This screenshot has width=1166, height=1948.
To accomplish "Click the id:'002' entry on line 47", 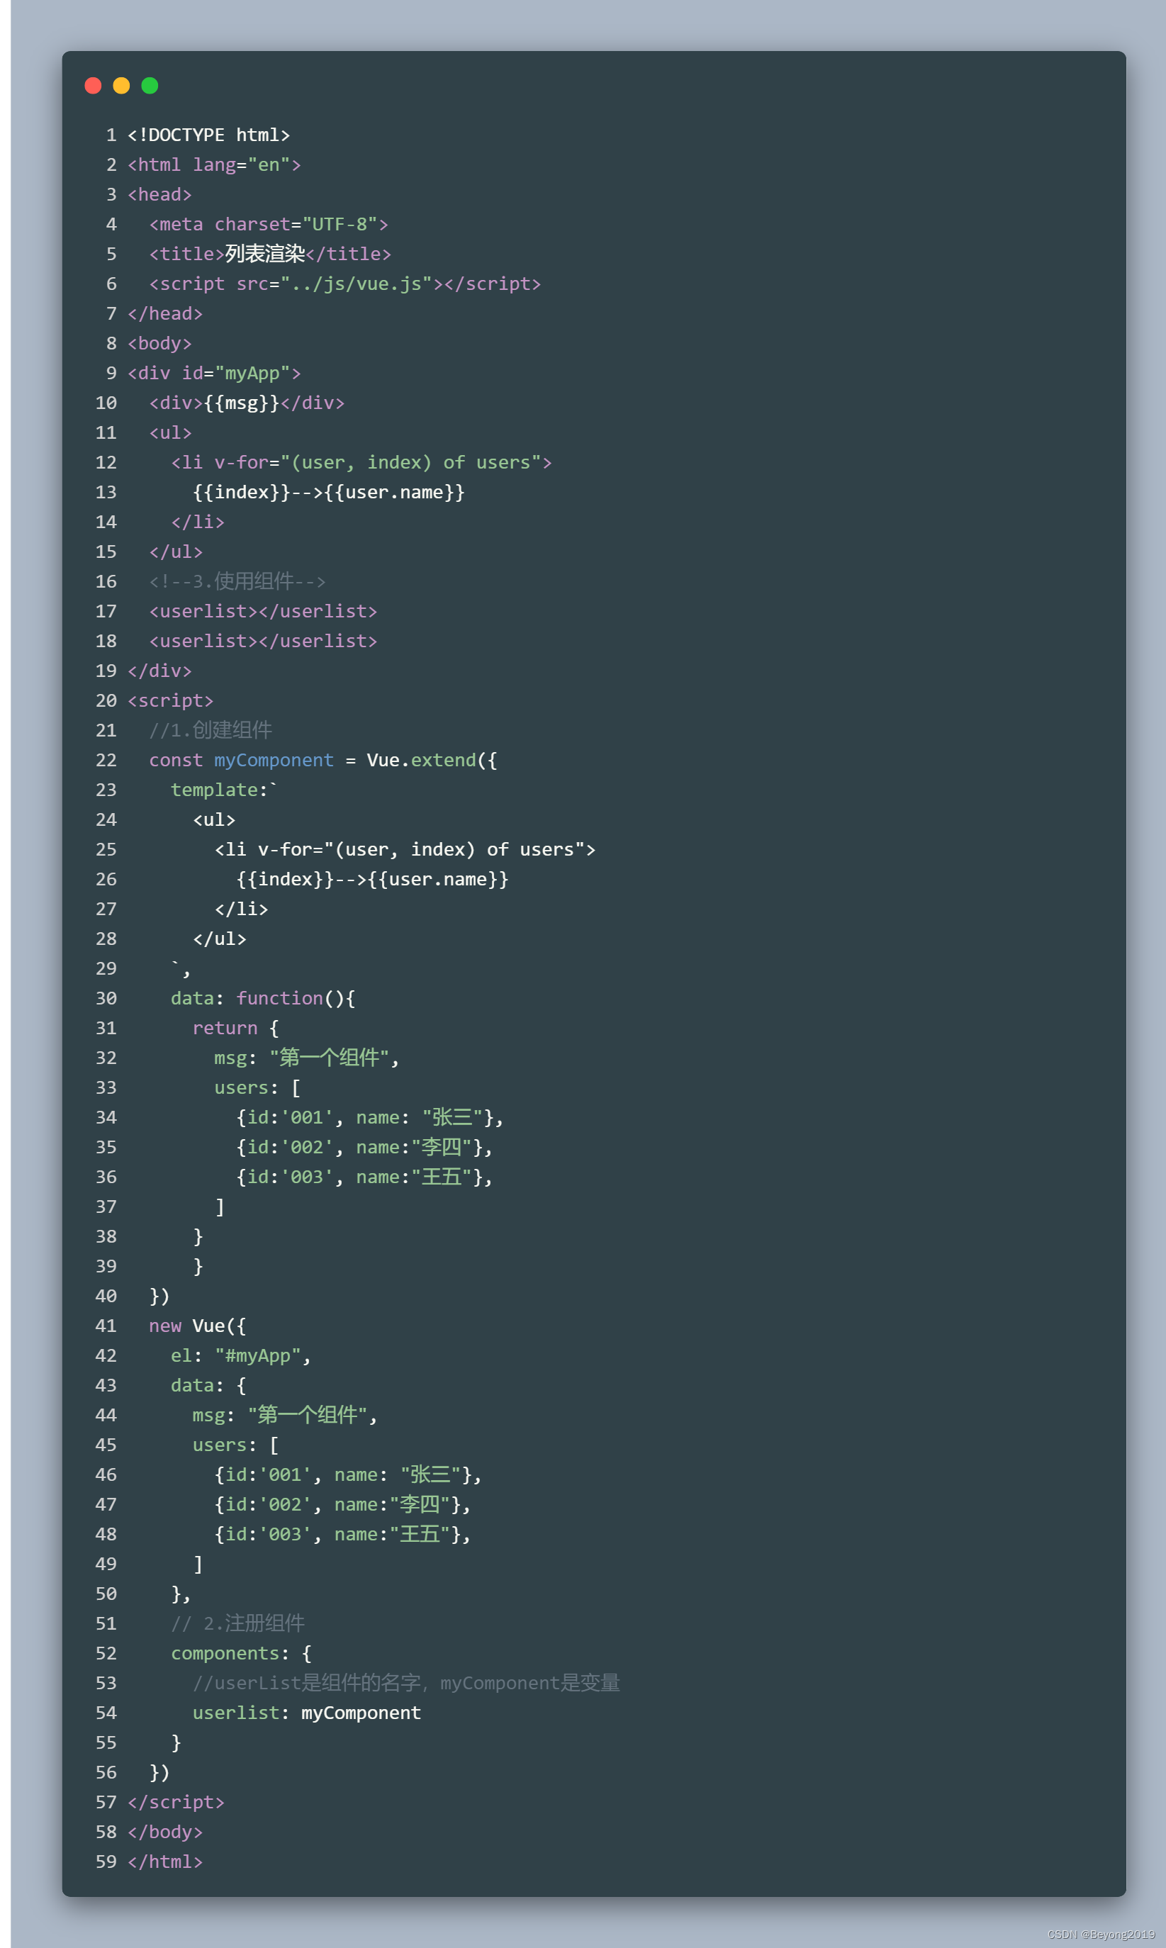I will 342,1505.
